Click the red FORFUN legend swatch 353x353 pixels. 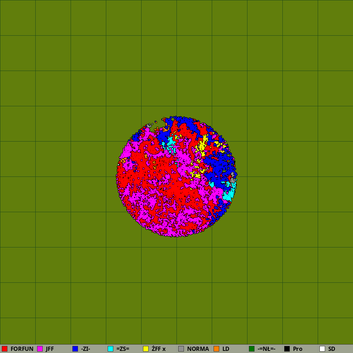(5, 349)
